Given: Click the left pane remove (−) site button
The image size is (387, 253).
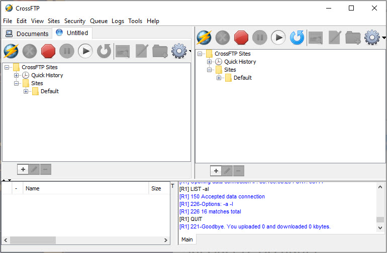Looking at the screenshot, I should [45, 169].
